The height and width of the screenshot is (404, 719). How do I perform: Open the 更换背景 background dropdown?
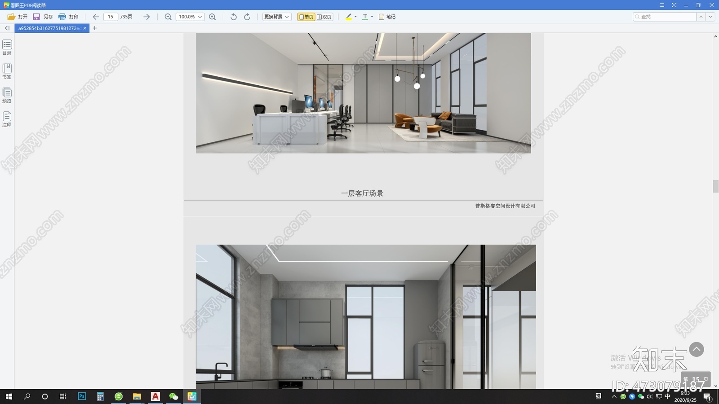277,17
